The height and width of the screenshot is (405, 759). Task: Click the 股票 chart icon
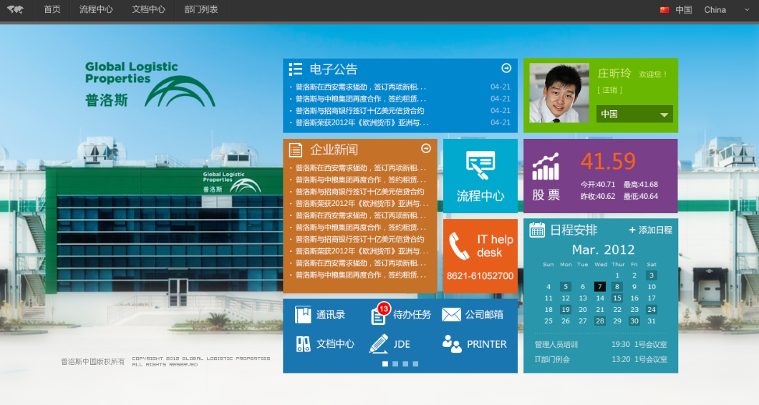coord(546,167)
